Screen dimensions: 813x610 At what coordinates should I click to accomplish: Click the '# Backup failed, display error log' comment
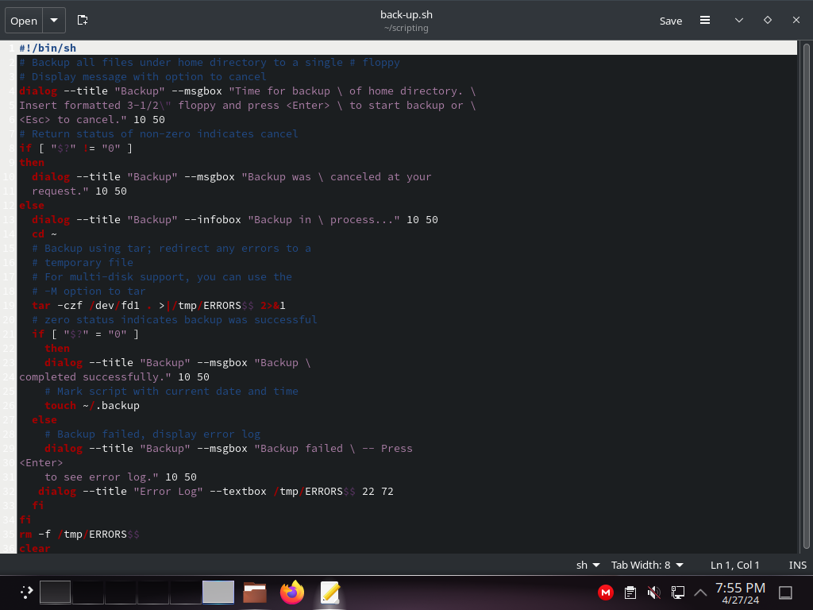click(x=152, y=434)
